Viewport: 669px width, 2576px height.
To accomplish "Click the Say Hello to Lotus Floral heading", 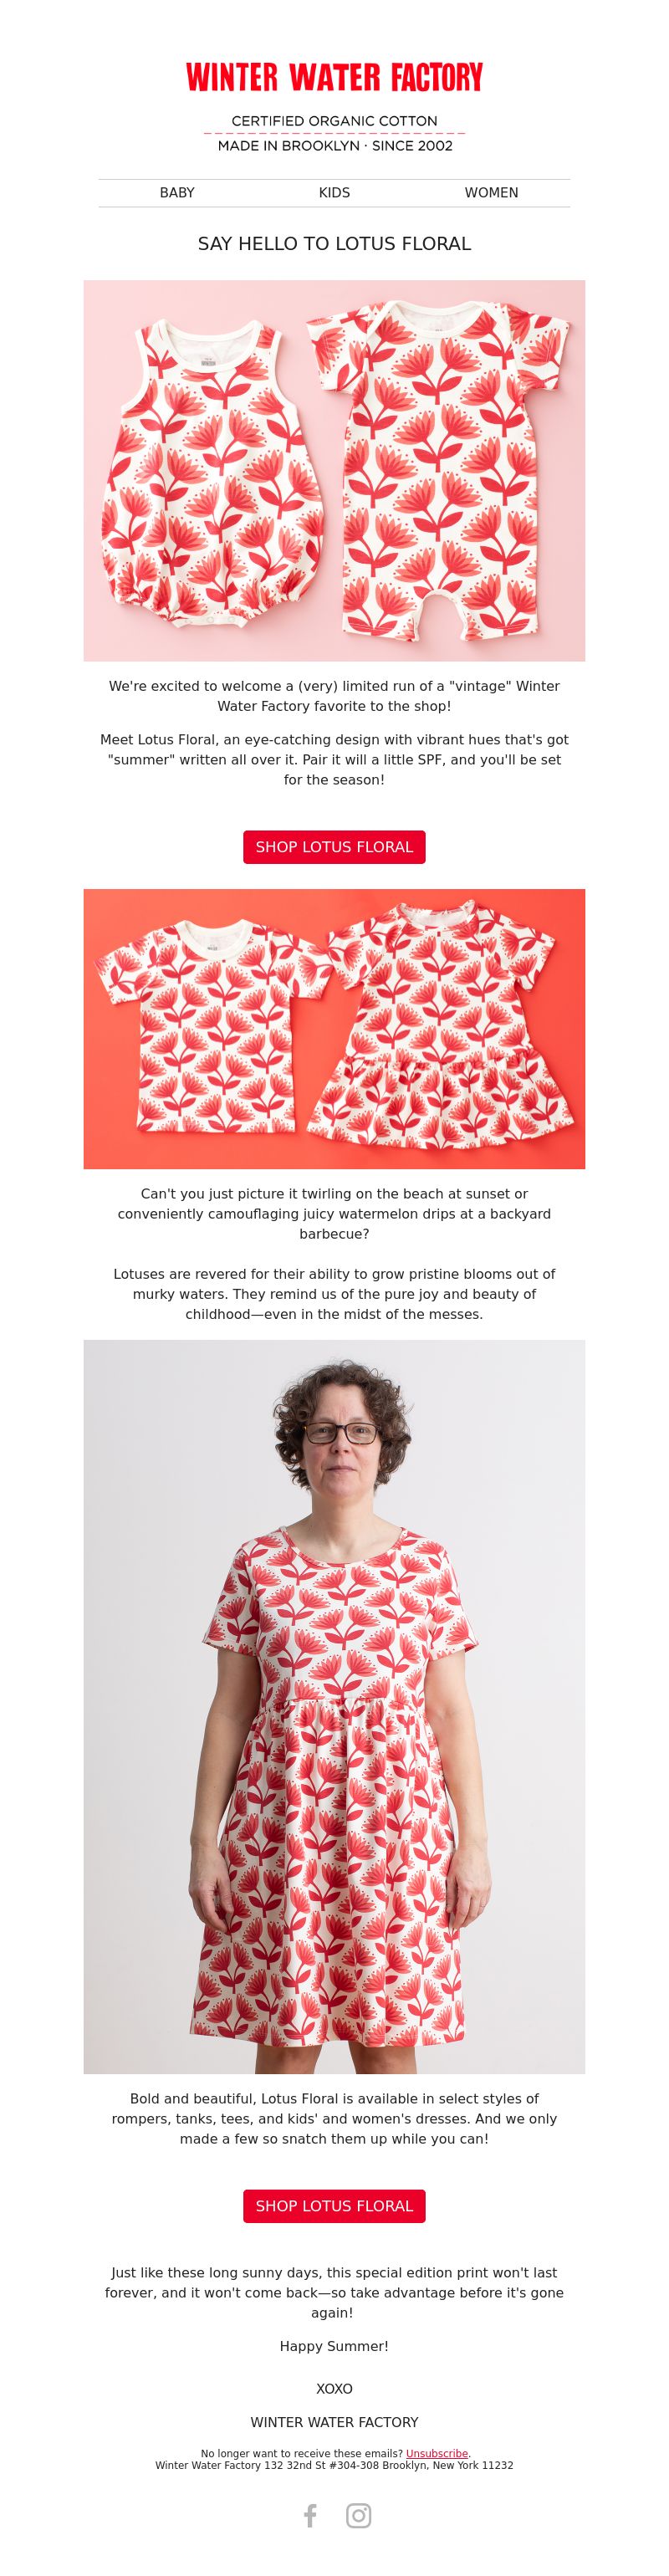I will (334, 244).
